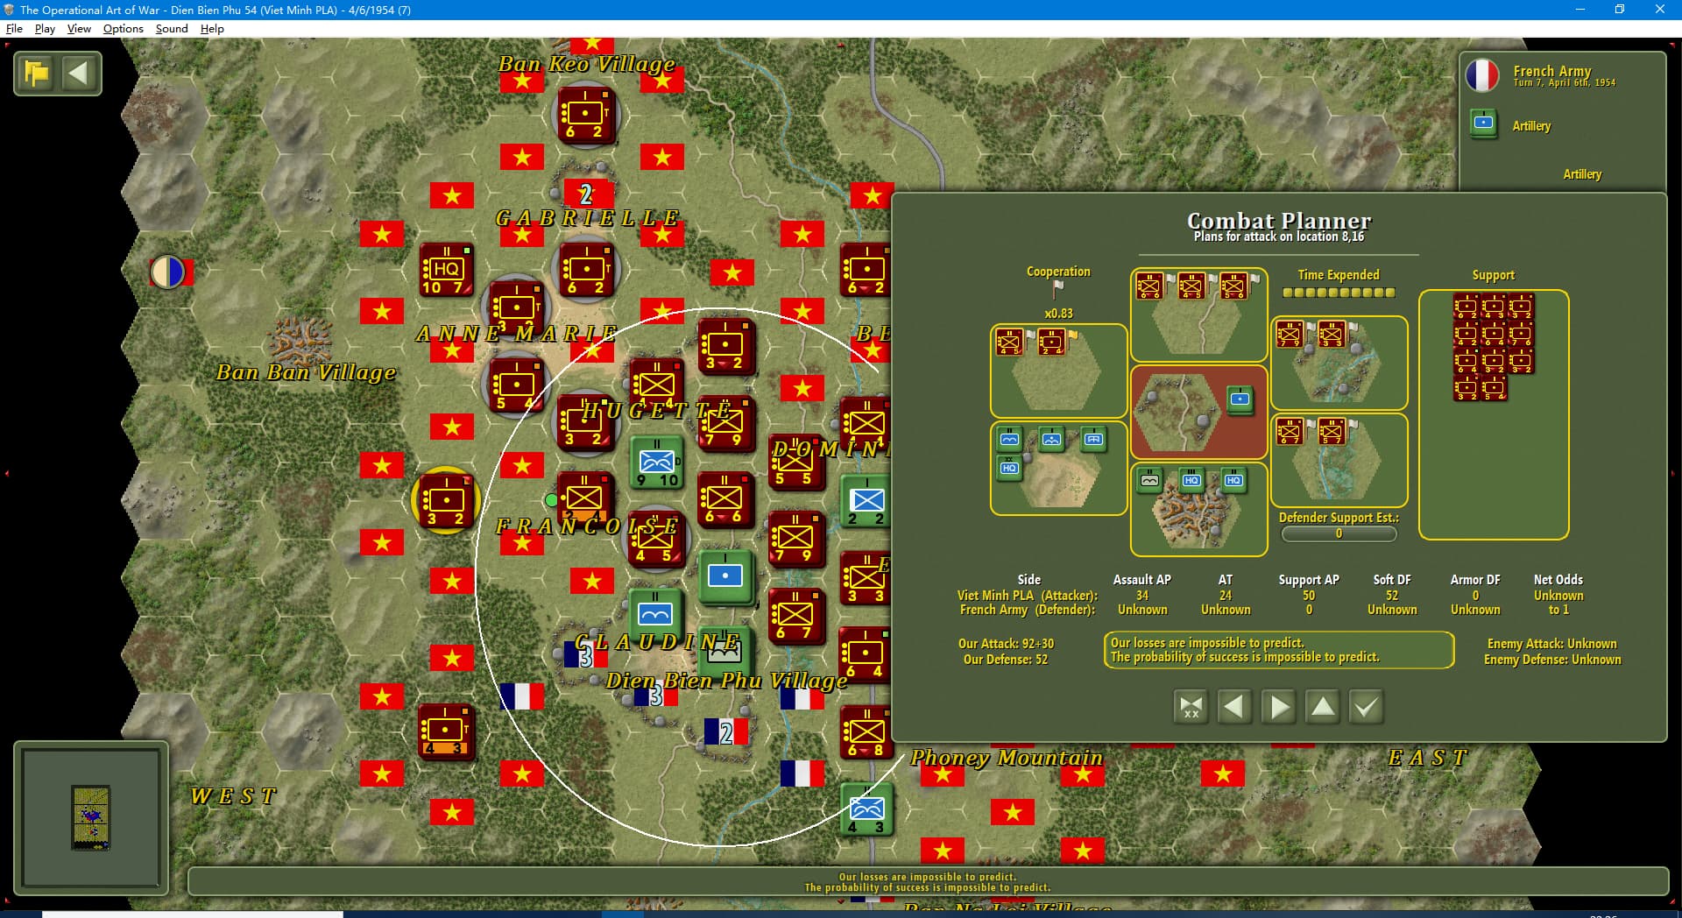This screenshot has width=1682, height=918.
Task: Click the Cooperation flag indicator
Action: 1057,289
